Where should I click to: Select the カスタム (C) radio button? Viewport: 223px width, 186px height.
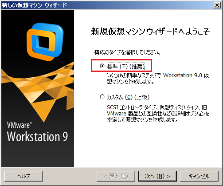(x=102, y=97)
